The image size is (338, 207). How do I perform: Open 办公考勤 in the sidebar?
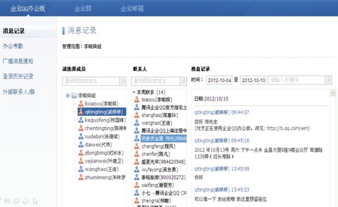coord(13,46)
